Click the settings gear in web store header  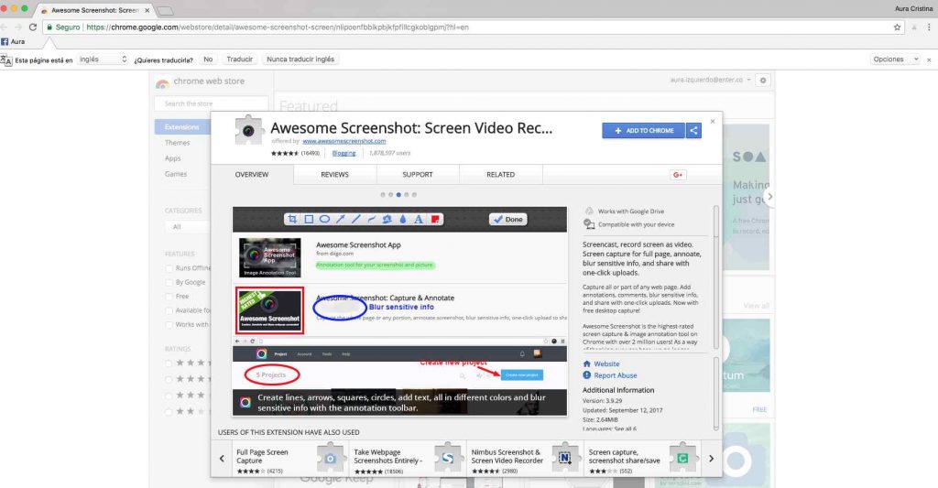763,81
